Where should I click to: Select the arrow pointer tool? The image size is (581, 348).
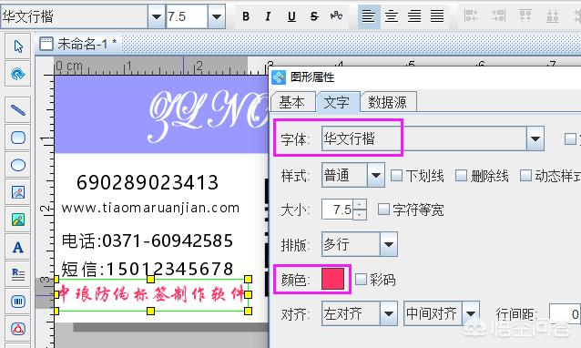click(18, 46)
